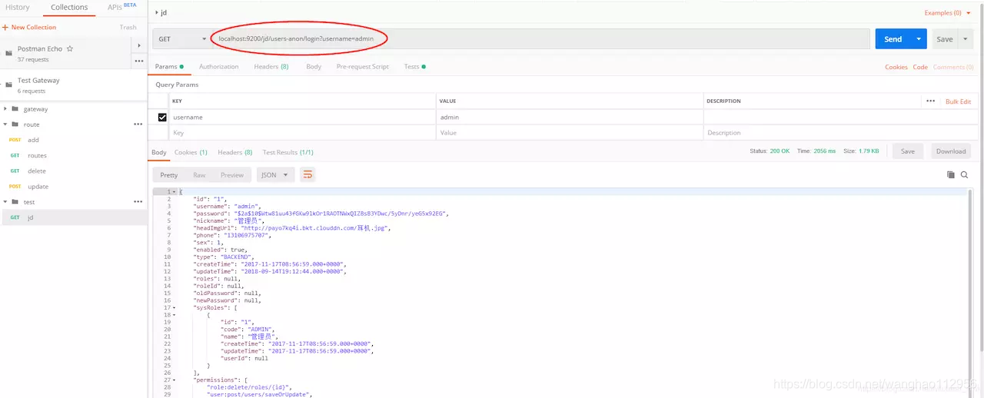Open Postman Echo collection options ellipsis
Viewport: 984px width, 398px height.
pyautogui.click(x=139, y=60)
